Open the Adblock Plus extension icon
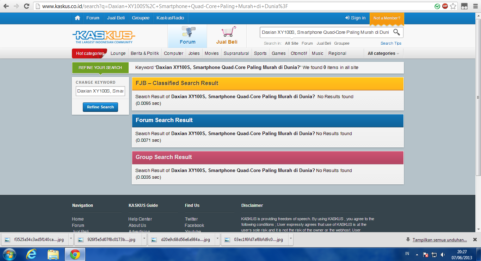The width and height of the screenshot is (481, 261). pos(445,6)
